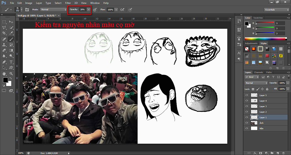Select the Rectangular Marquee tool
The image size is (291, 155).
click(4, 22)
